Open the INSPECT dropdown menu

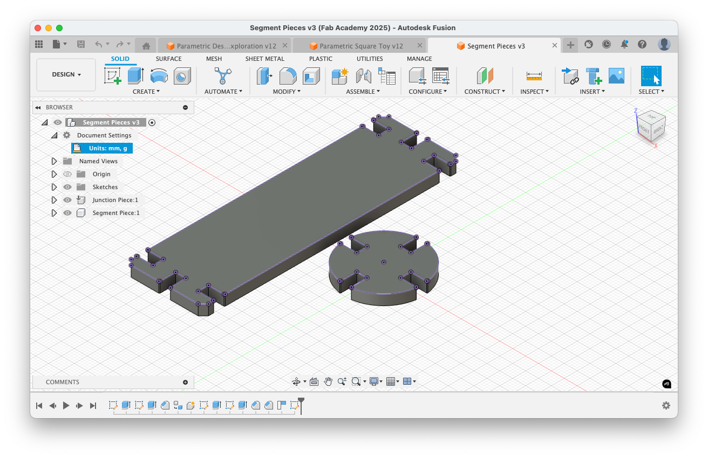click(x=534, y=92)
